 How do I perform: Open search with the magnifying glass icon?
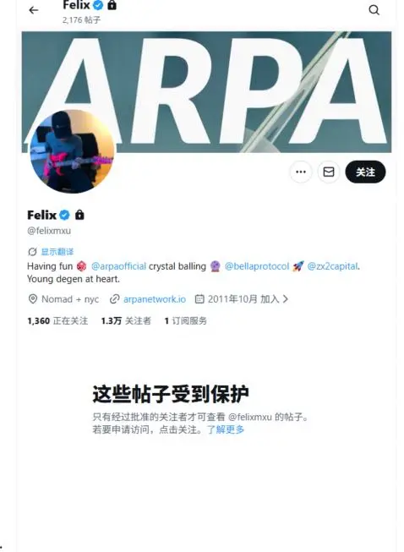374,10
